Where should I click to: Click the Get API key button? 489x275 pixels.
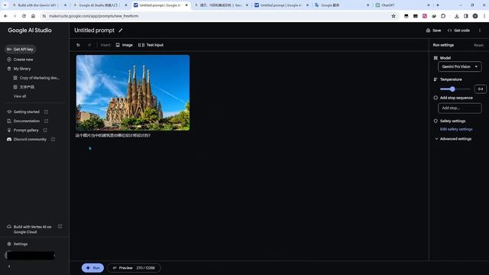tap(21, 49)
